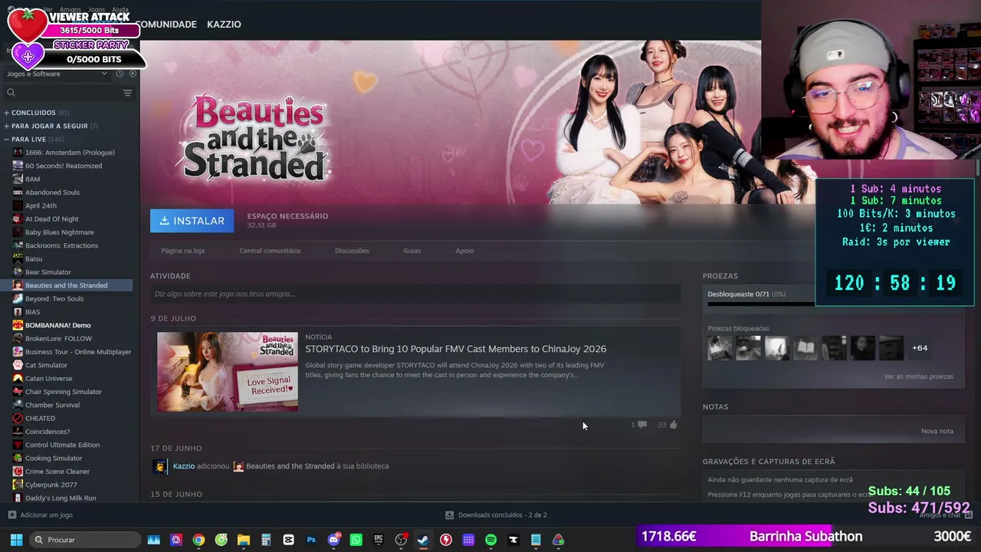
Task: Click the activity input 'Diz algo sobre este jogo'
Action: [415, 294]
